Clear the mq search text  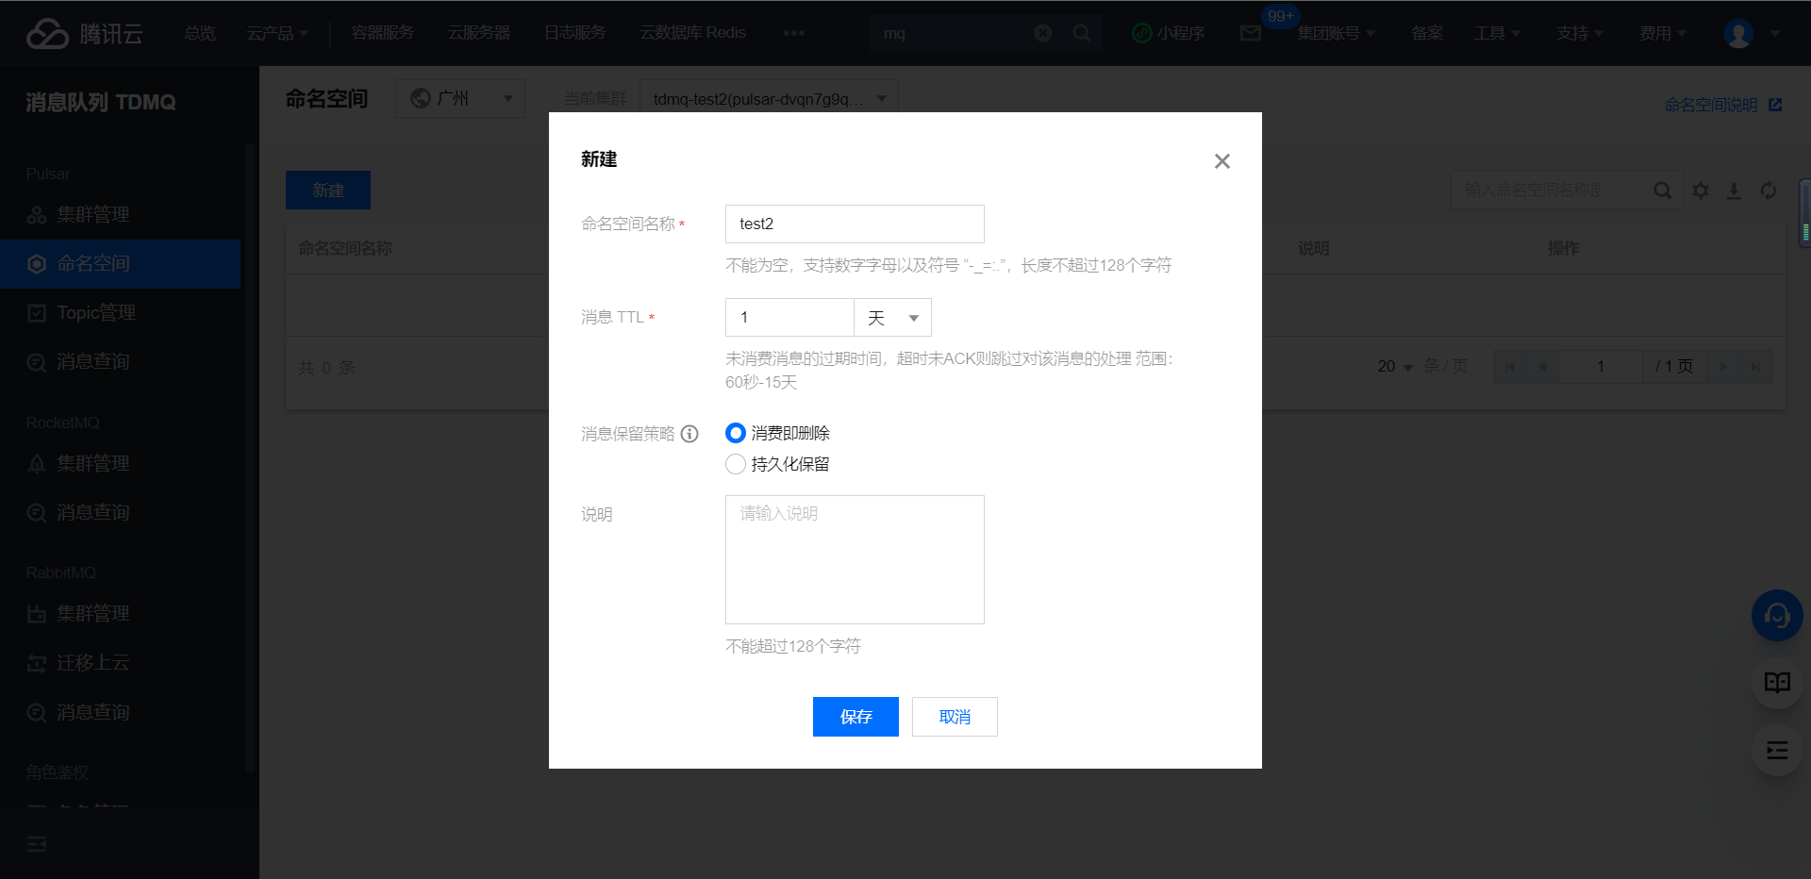[1042, 32]
